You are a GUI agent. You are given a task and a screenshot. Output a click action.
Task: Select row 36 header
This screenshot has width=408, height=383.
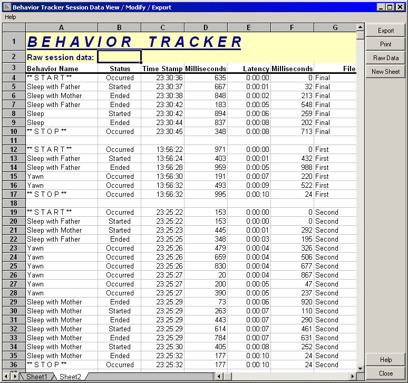[x=14, y=365]
